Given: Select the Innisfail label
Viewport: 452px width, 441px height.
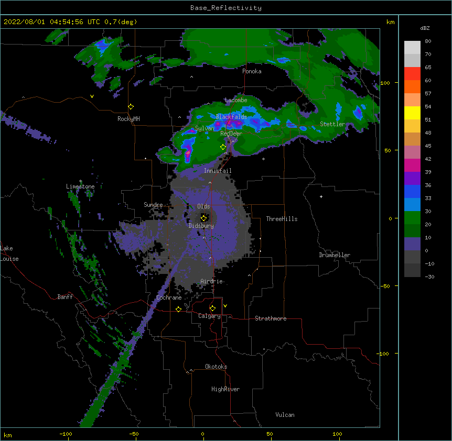Looking at the screenshot, I should (x=218, y=171).
